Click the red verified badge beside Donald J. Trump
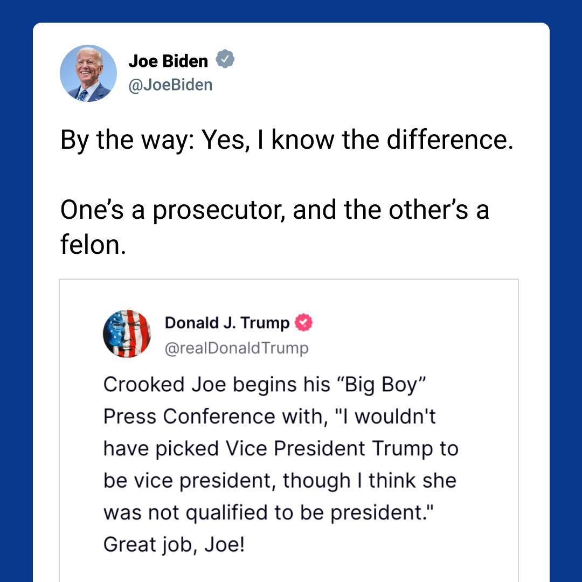The height and width of the screenshot is (582, 582). (x=303, y=323)
